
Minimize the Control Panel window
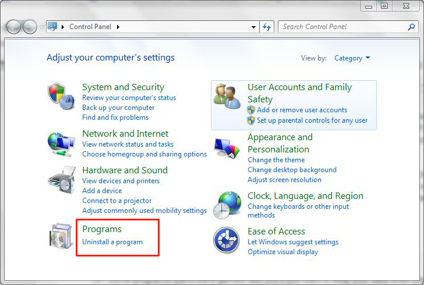(368, 6)
